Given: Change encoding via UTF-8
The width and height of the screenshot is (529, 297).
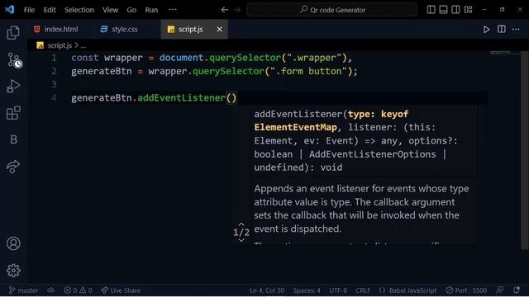Looking at the screenshot, I should click(x=338, y=290).
